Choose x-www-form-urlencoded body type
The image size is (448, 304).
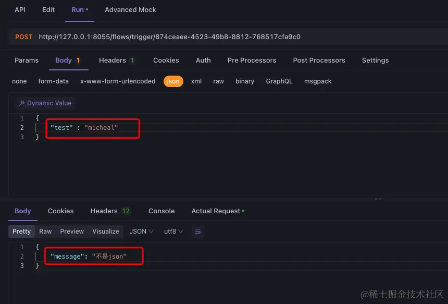(118, 81)
